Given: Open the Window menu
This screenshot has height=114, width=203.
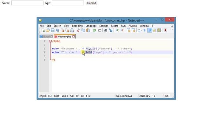Looking at the screenshot, I should tap(144, 26).
